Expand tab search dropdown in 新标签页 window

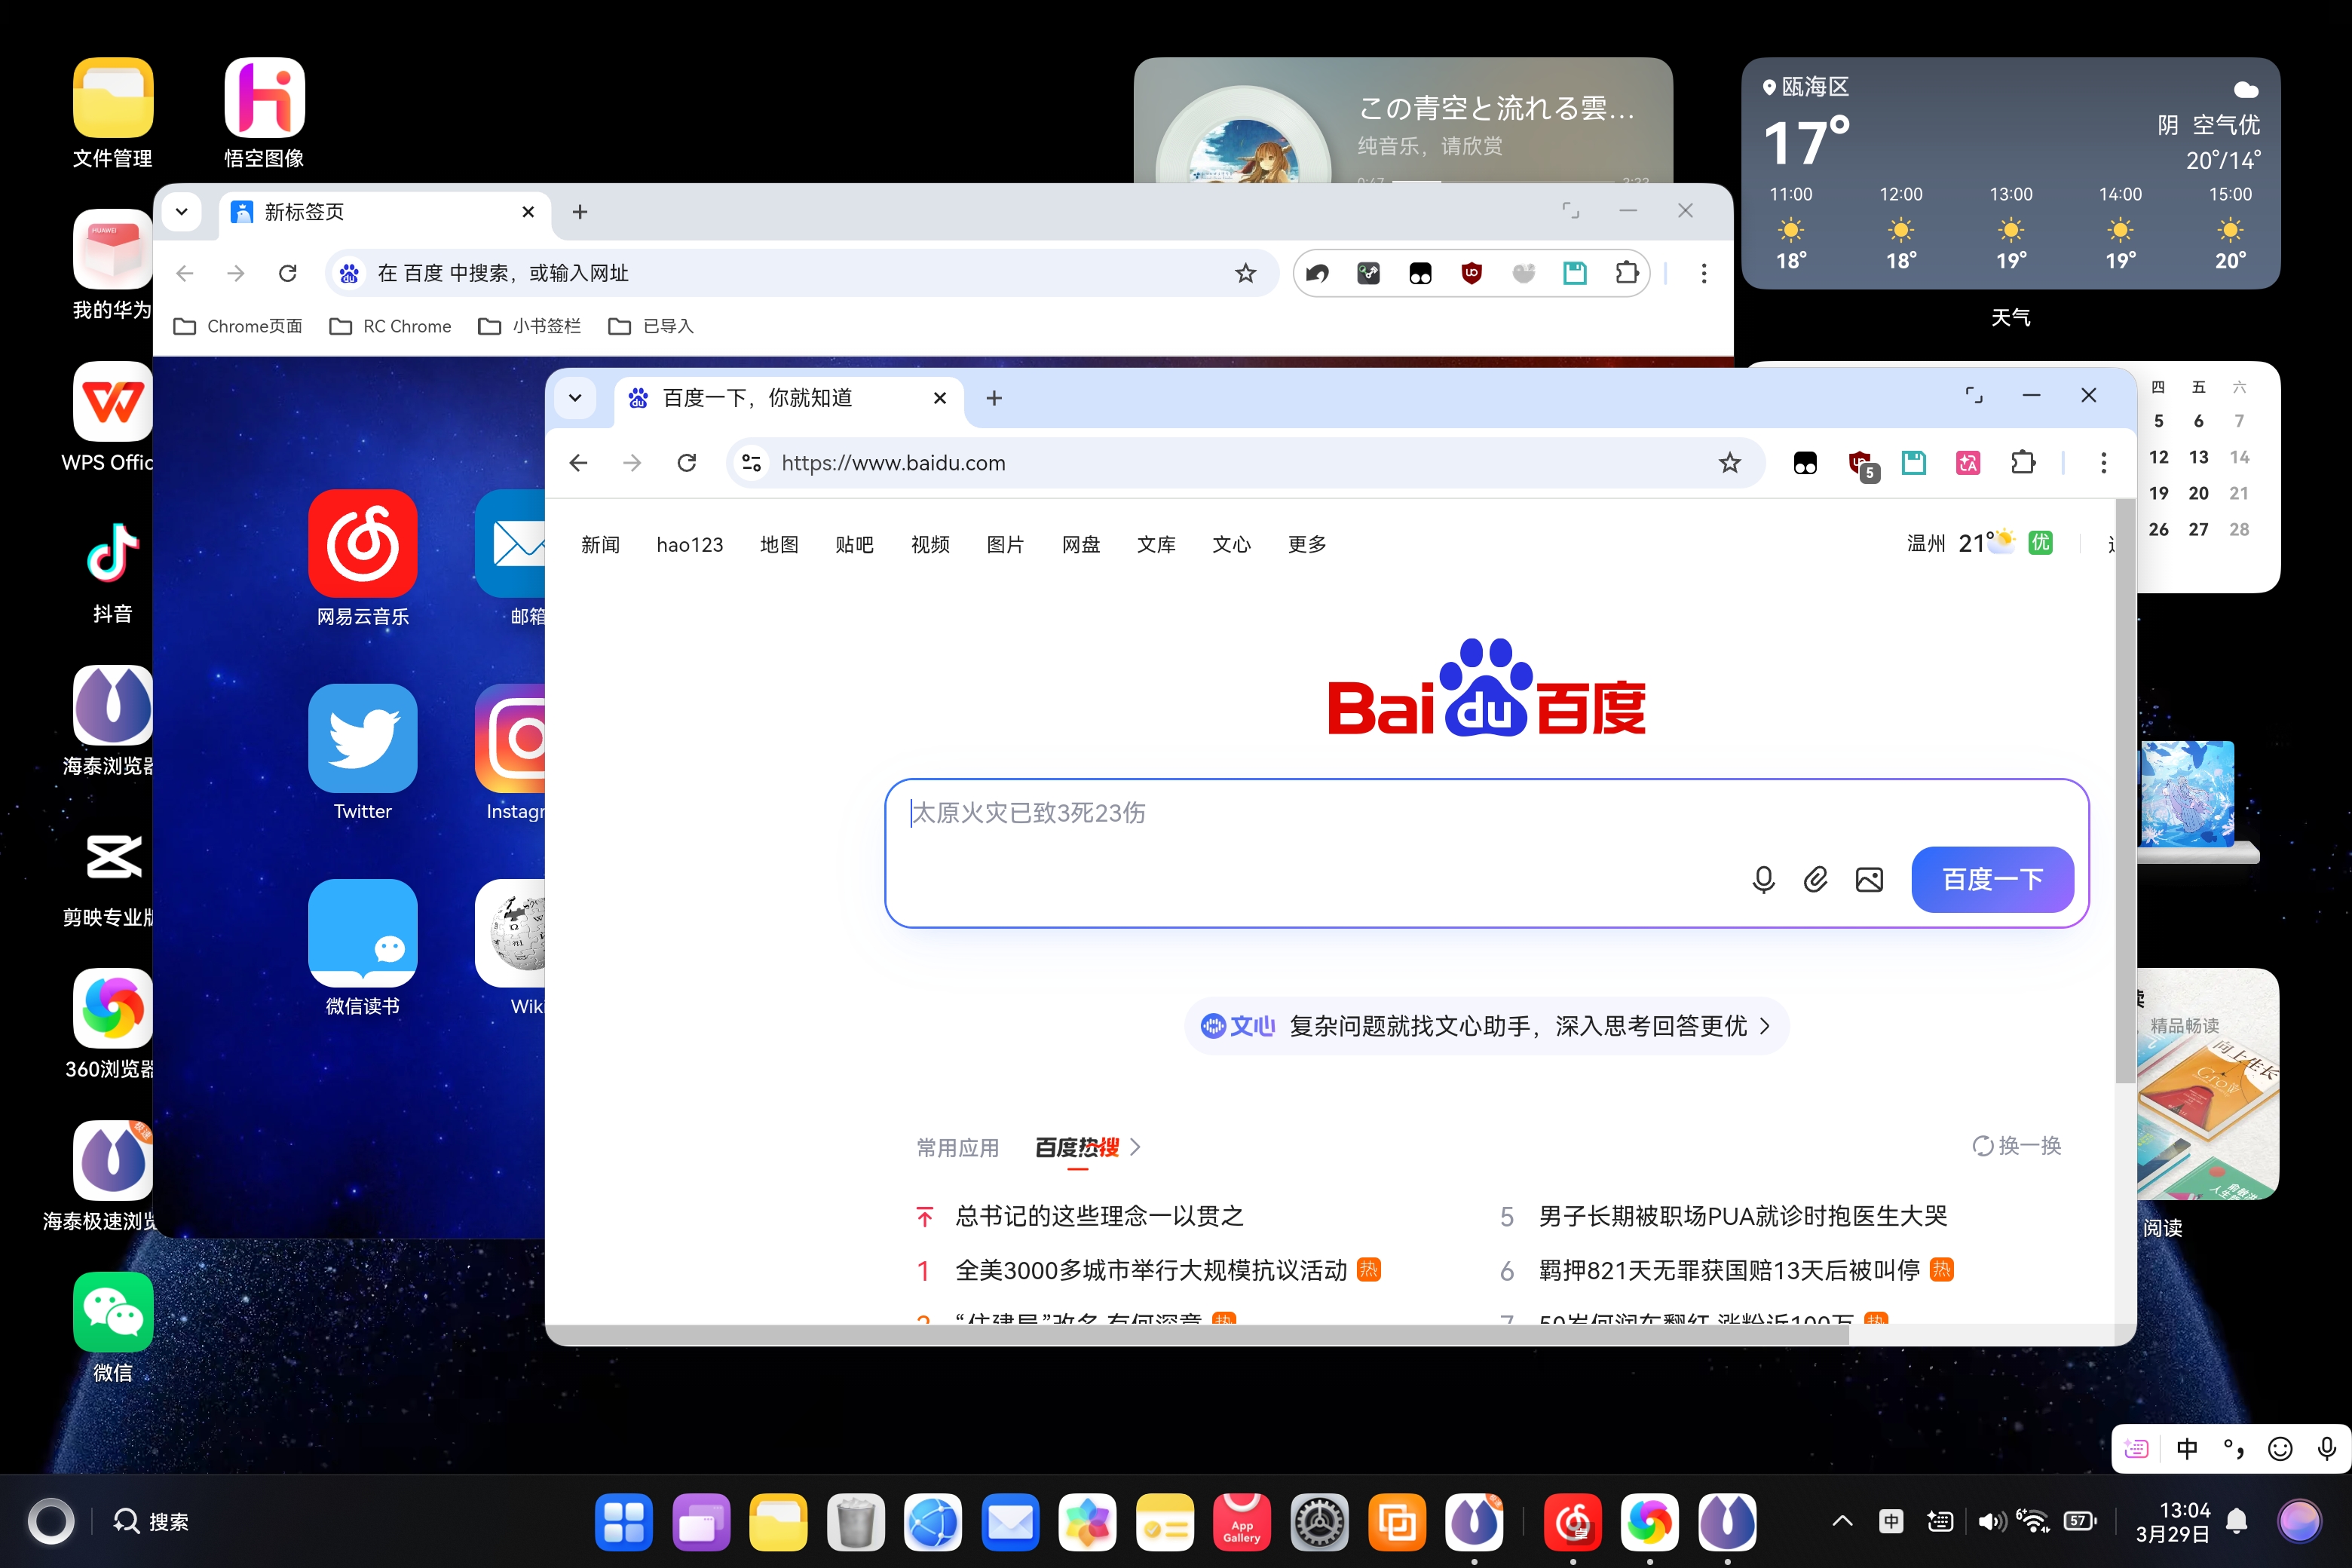[181, 212]
